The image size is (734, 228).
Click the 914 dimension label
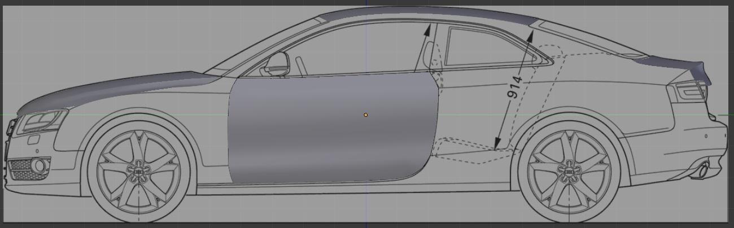coord(515,86)
